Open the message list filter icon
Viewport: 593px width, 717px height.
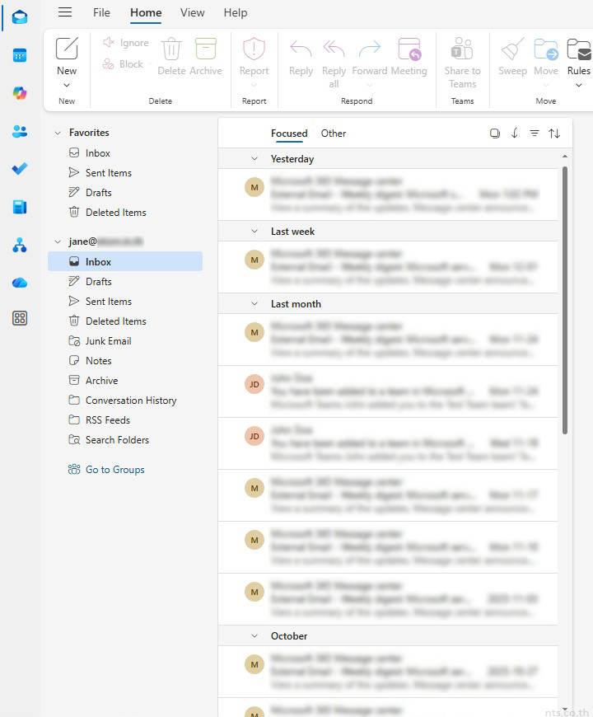(534, 133)
